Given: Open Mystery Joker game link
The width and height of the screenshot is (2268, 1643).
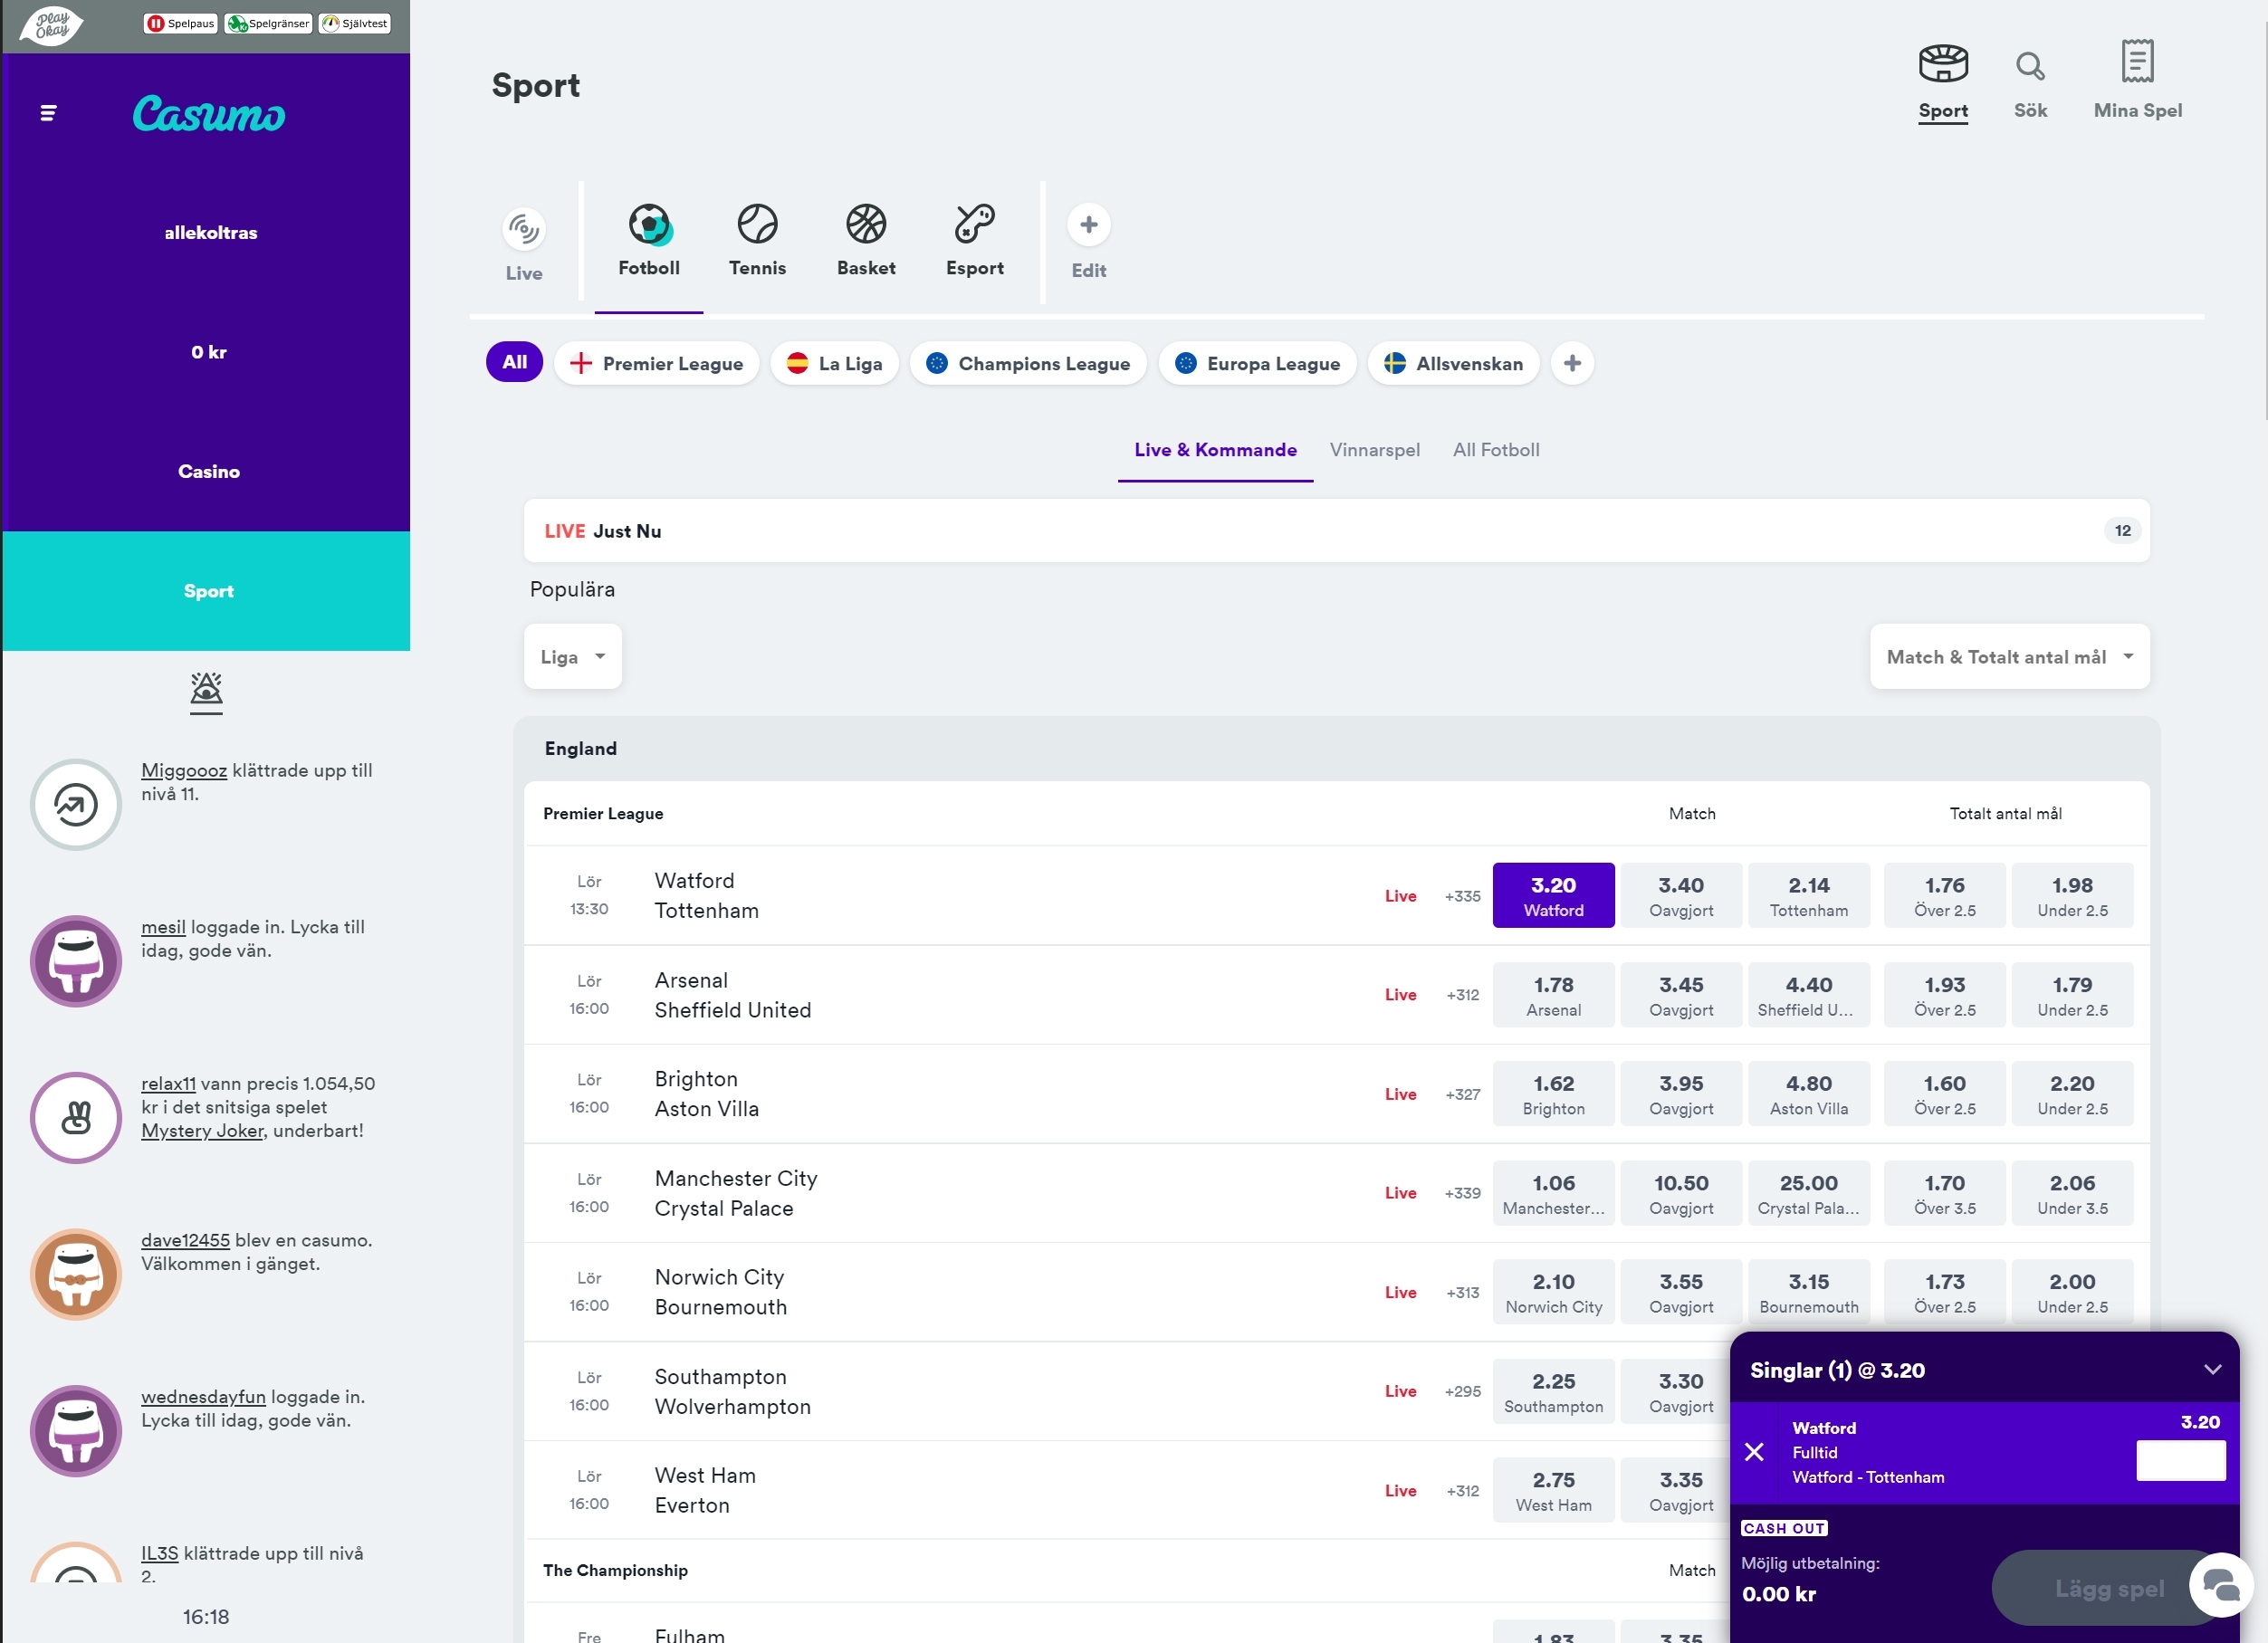Looking at the screenshot, I should pyautogui.click(x=202, y=1131).
